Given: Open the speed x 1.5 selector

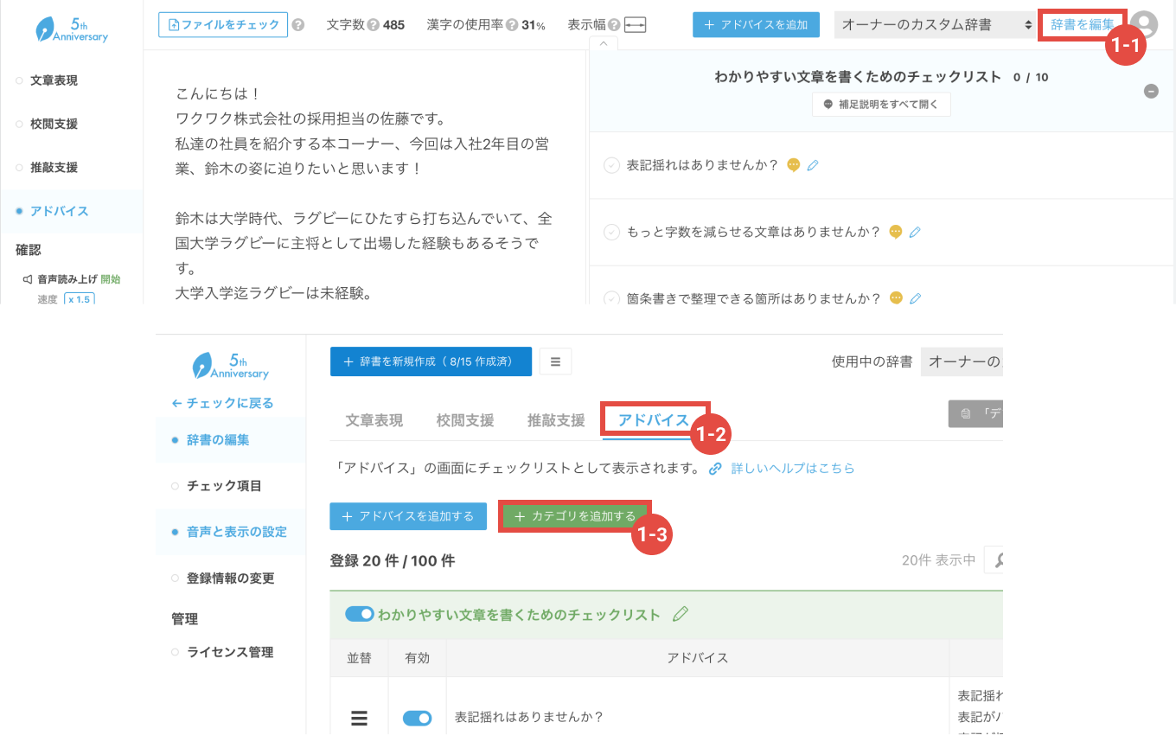Looking at the screenshot, I should [80, 299].
